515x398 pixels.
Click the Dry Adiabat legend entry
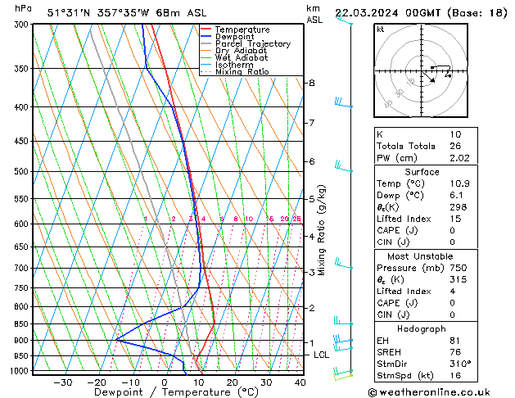pos(234,51)
